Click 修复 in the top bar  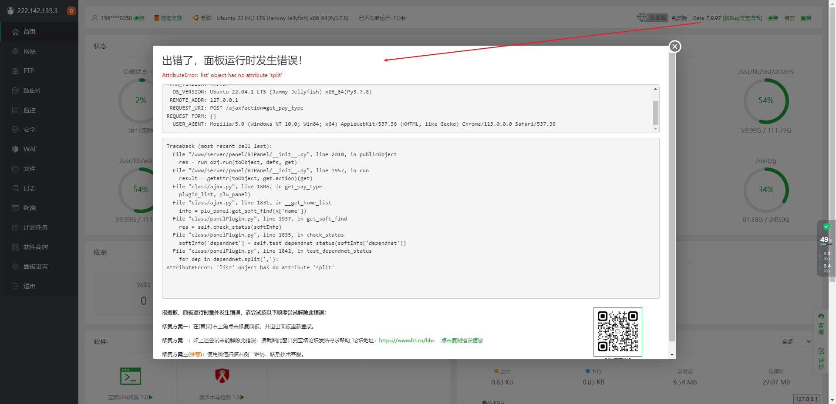click(x=790, y=18)
